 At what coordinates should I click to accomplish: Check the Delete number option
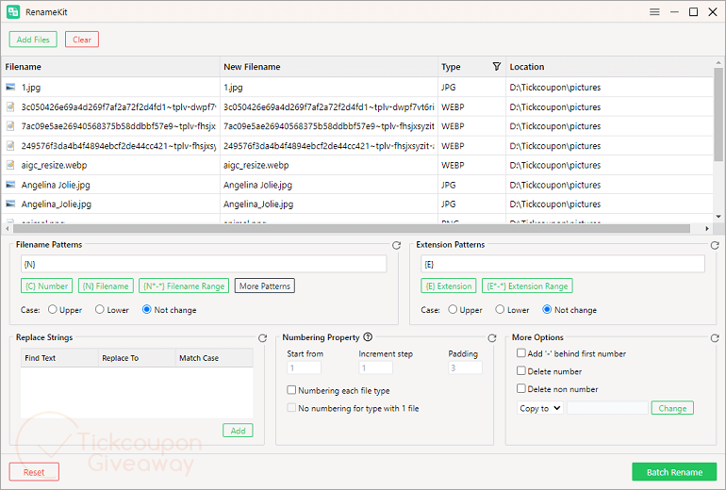[x=521, y=370]
